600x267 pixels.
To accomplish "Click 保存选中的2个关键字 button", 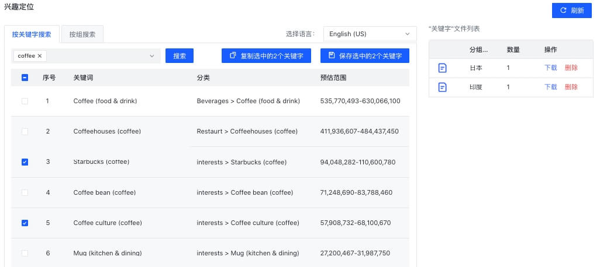I will pos(365,56).
